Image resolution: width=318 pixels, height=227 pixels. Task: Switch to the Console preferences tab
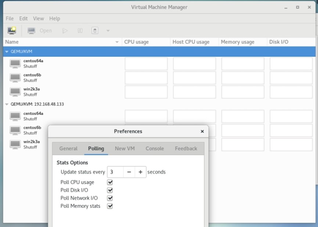pyautogui.click(x=155, y=149)
